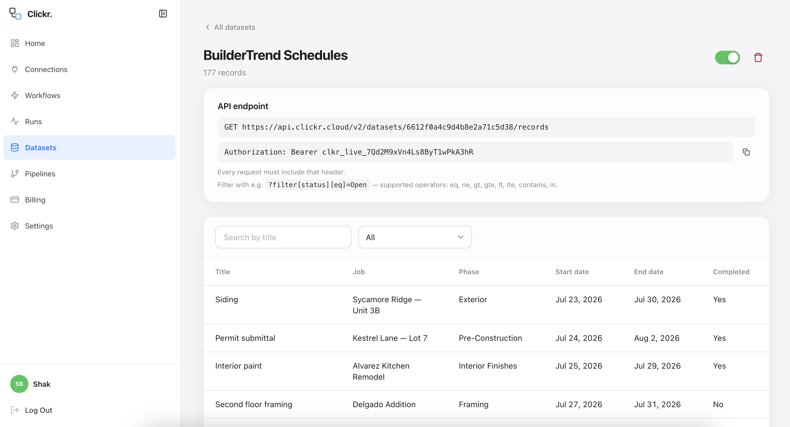The image size is (790, 427).
Task: Click Log Out link
Action: point(39,410)
